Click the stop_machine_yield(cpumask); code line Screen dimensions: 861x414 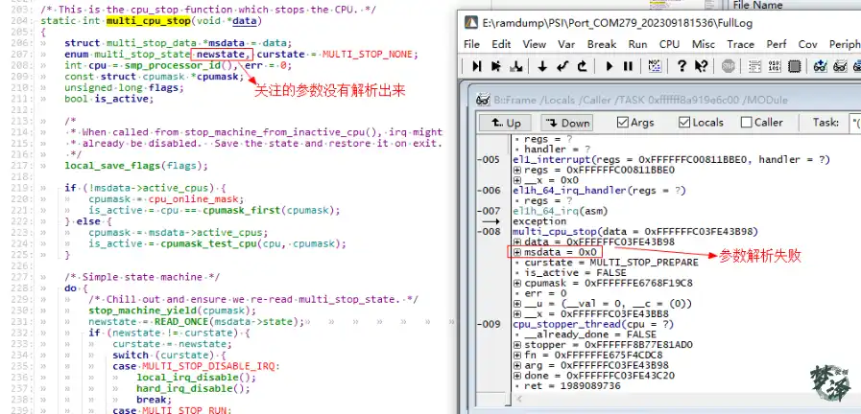pos(173,310)
